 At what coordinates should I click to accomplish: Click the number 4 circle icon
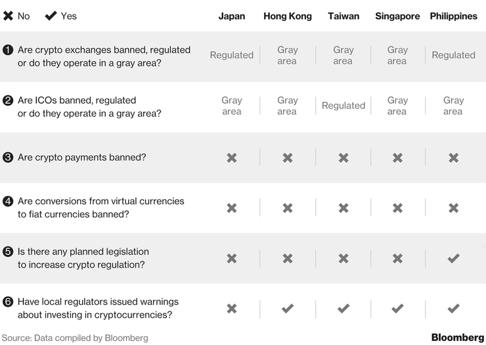click(x=8, y=201)
